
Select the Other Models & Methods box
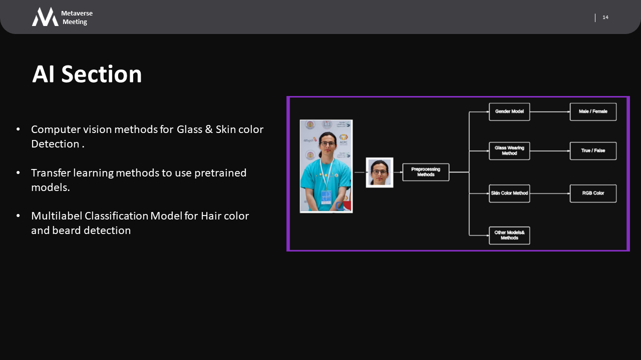click(x=509, y=235)
